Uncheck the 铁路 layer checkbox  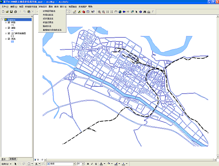click(9, 23)
